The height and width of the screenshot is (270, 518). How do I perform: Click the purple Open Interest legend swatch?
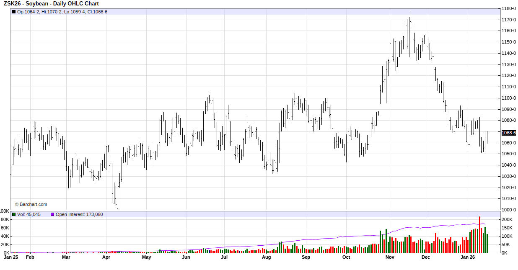click(x=52, y=214)
